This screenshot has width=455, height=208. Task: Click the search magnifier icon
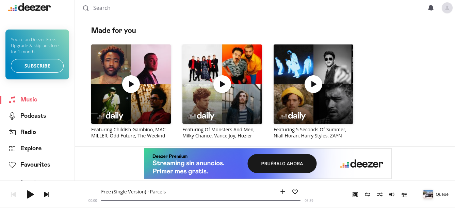86,8
